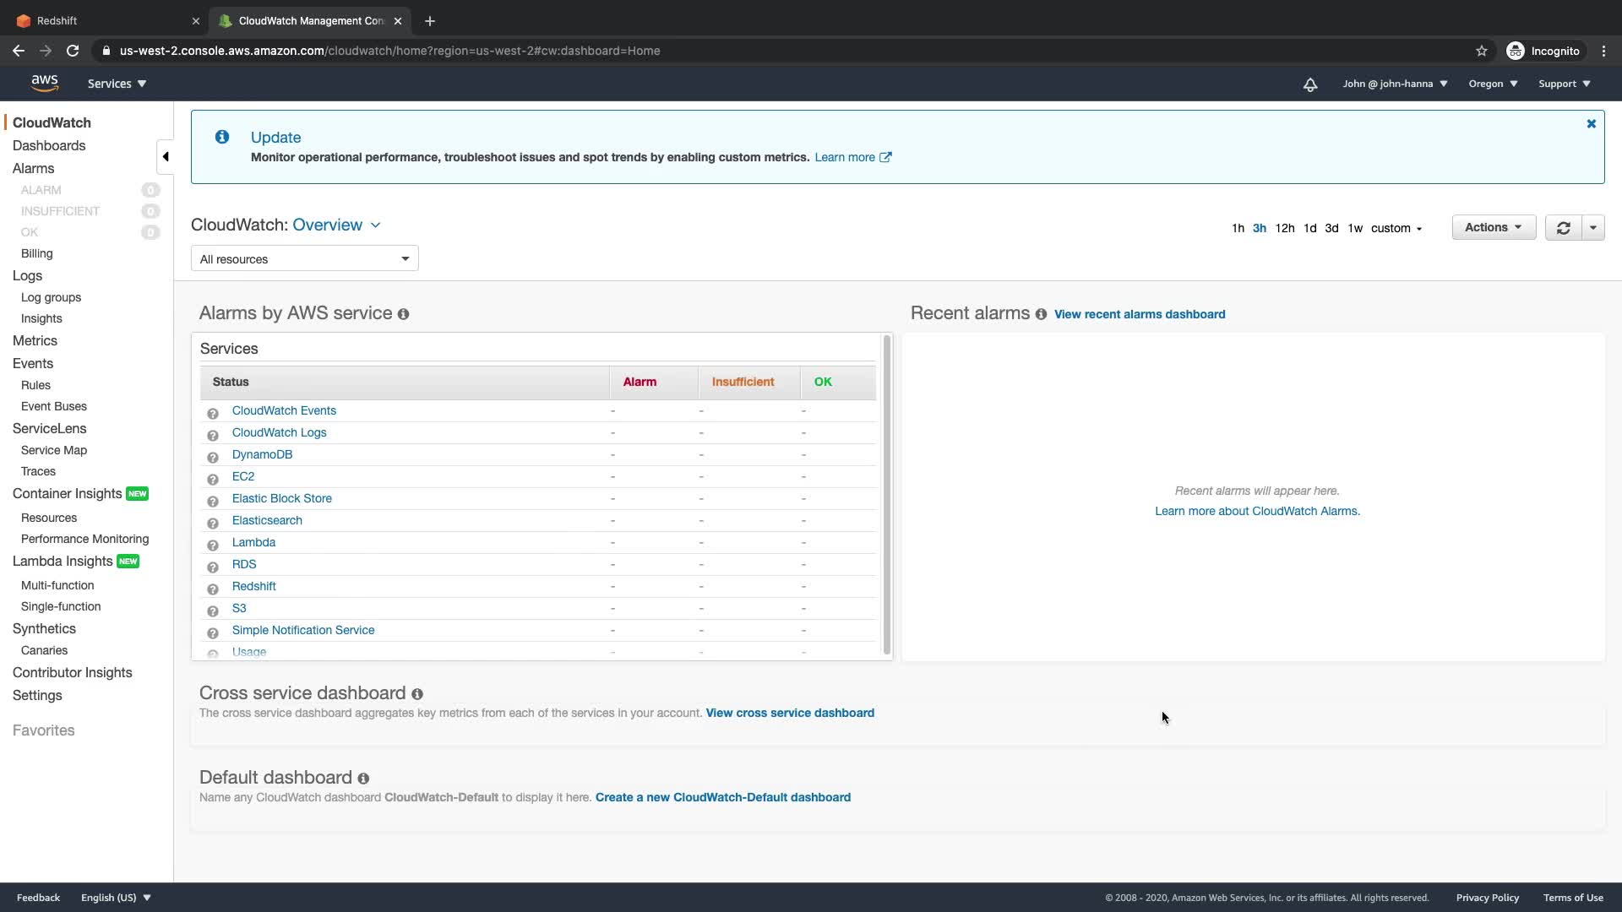
Task: Open the All resources dropdown
Action: pos(304,259)
